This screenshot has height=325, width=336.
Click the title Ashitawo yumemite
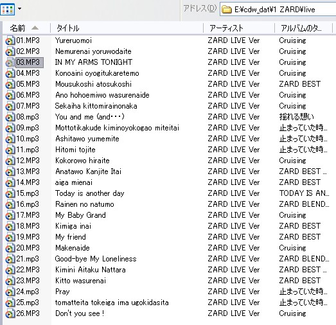click(x=87, y=139)
